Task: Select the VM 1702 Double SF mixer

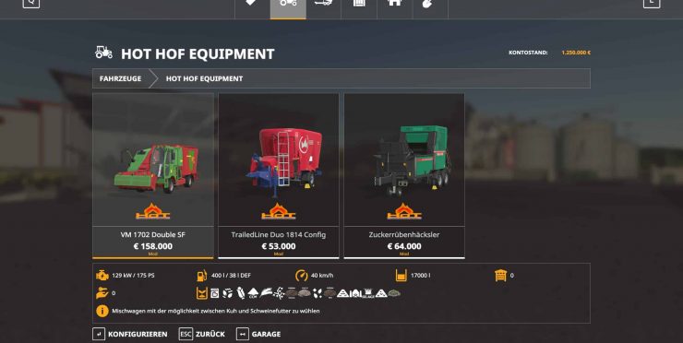Action: (153, 176)
